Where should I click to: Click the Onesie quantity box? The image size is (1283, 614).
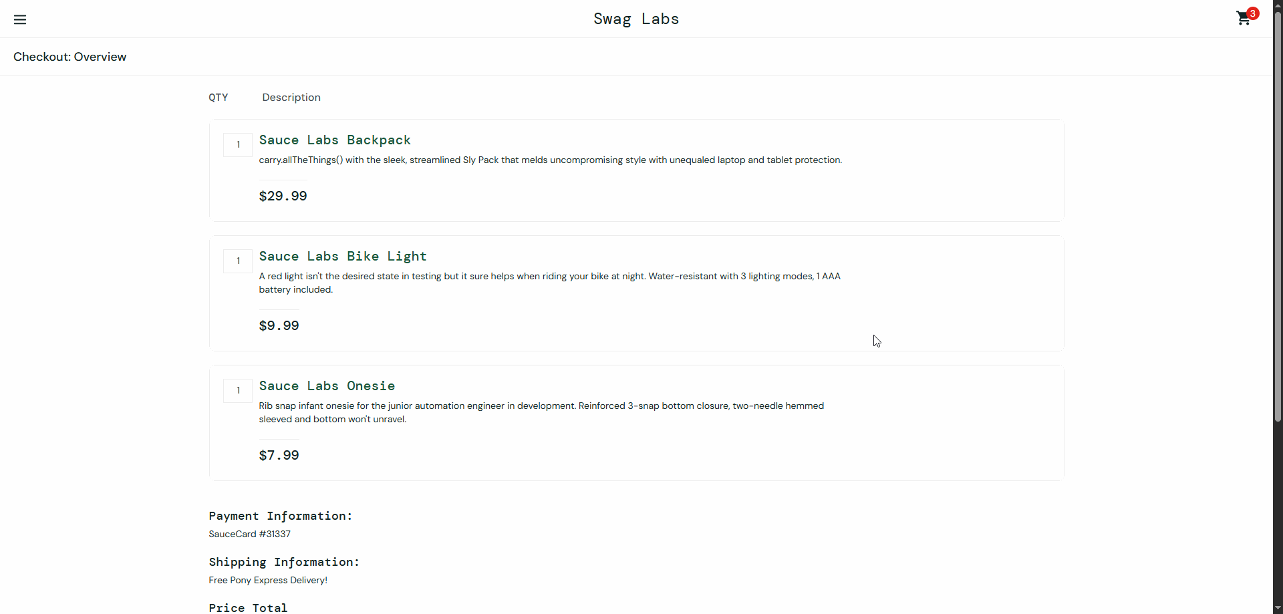click(238, 391)
